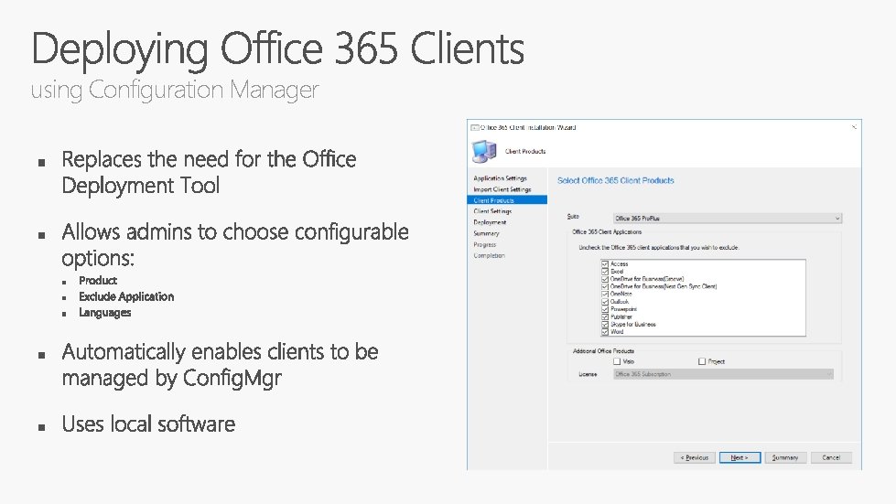
Task: Uncheck OneDrive for Business (Groove) checkbox
Action: (x=605, y=279)
